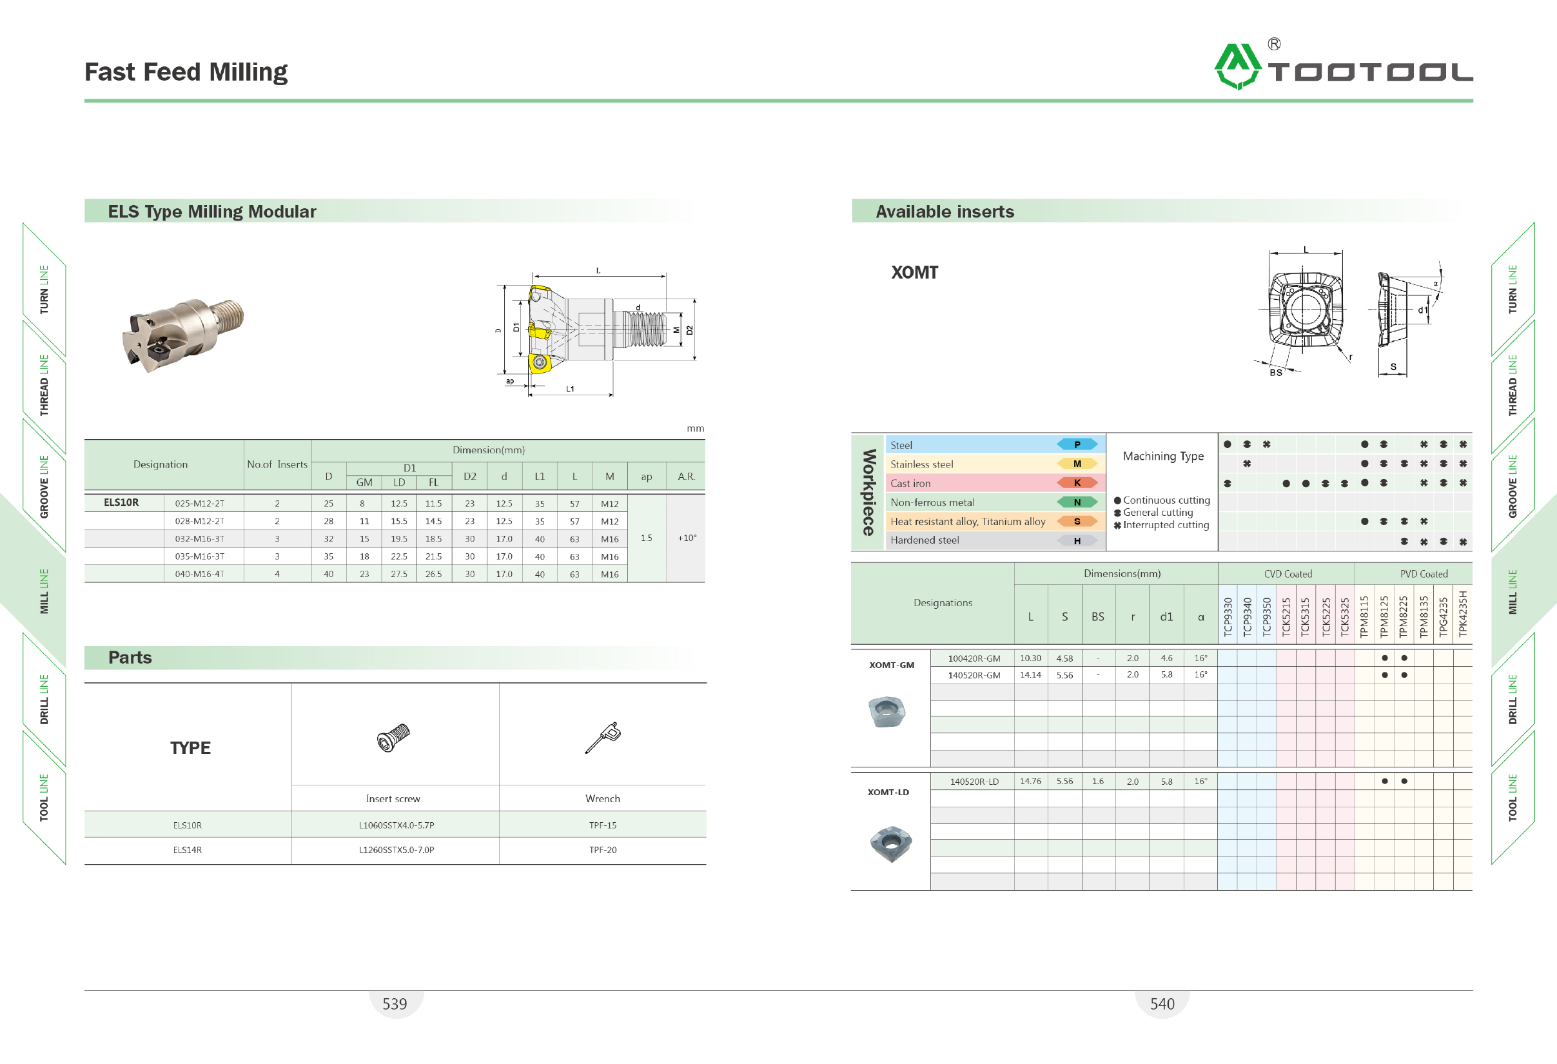1557x1064 pixels.
Task: Click the 040-M16-4T designation row
Action: (395, 574)
